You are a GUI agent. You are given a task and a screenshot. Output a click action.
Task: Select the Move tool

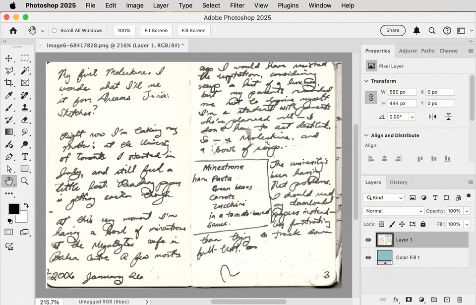click(9, 58)
